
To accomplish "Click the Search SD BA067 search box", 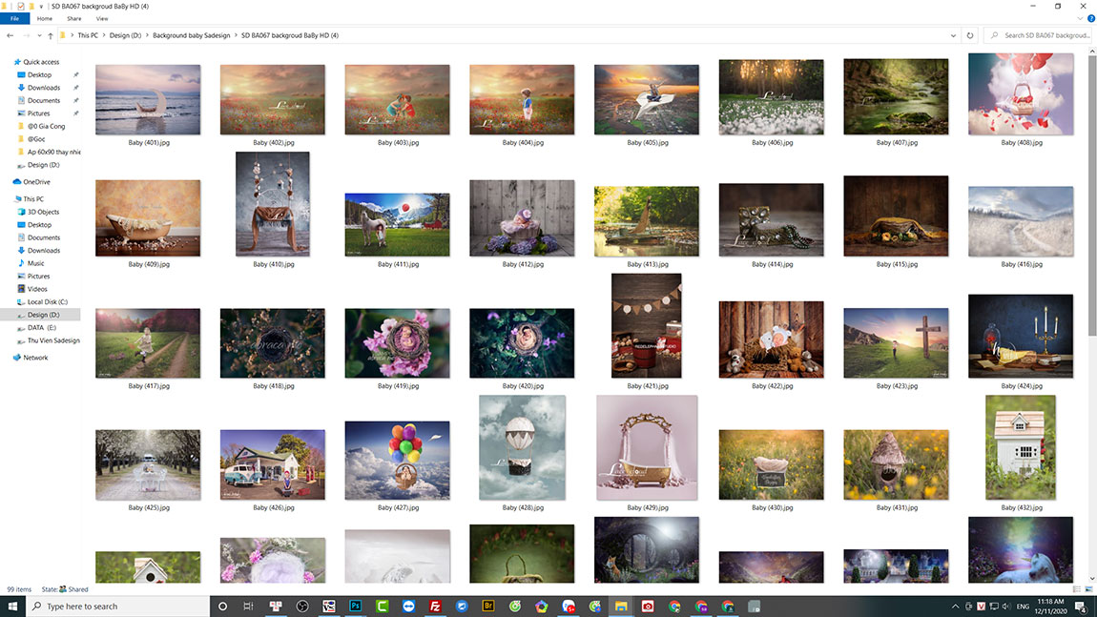I will click(x=1039, y=35).
